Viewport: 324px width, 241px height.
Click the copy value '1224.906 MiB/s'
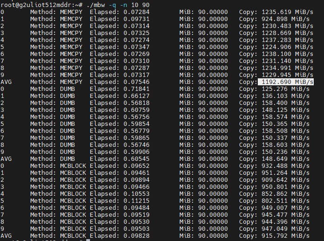pyautogui.click(x=288, y=47)
